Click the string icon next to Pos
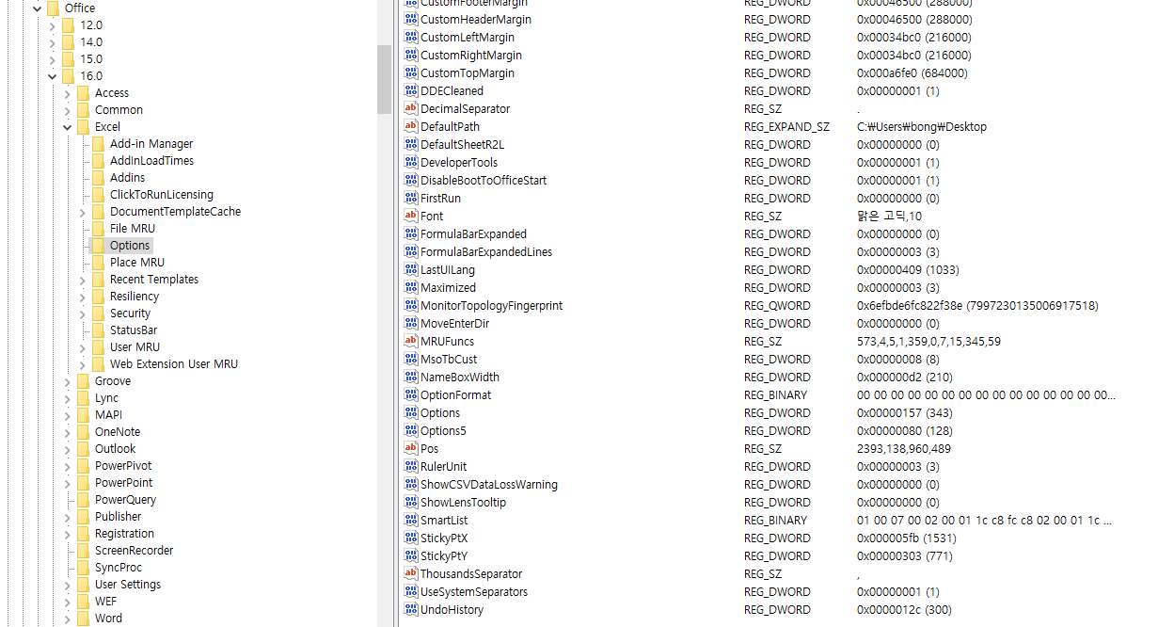The height and width of the screenshot is (627, 1158). pos(410,449)
